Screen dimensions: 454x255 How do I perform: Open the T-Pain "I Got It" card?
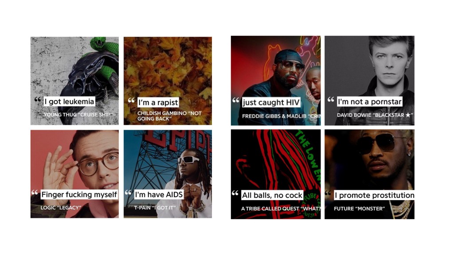[x=168, y=174]
